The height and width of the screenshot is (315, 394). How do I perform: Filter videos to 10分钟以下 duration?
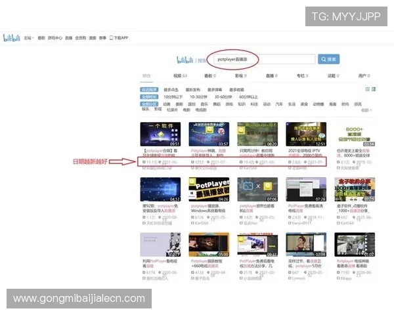tap(173, 96)
